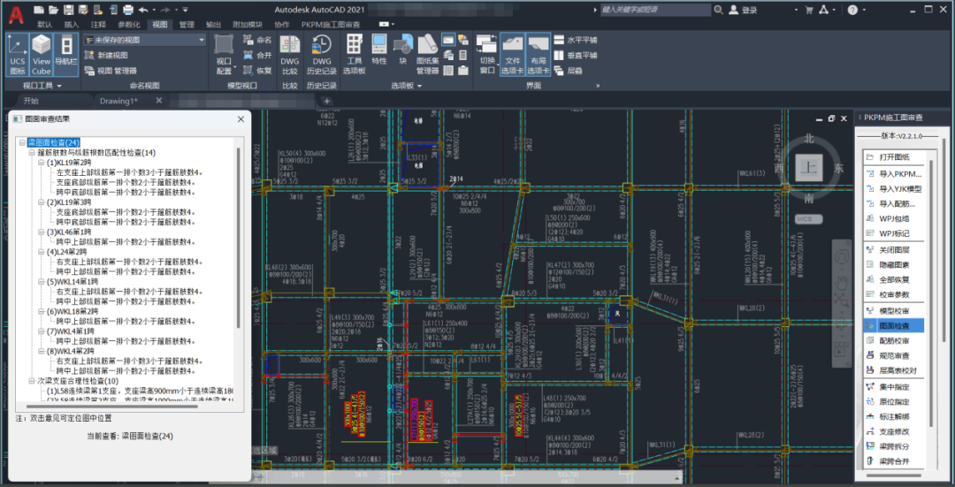Close the 图面审查结果 dialog
The width and height of the screenshot is (955, 487).
241,119
